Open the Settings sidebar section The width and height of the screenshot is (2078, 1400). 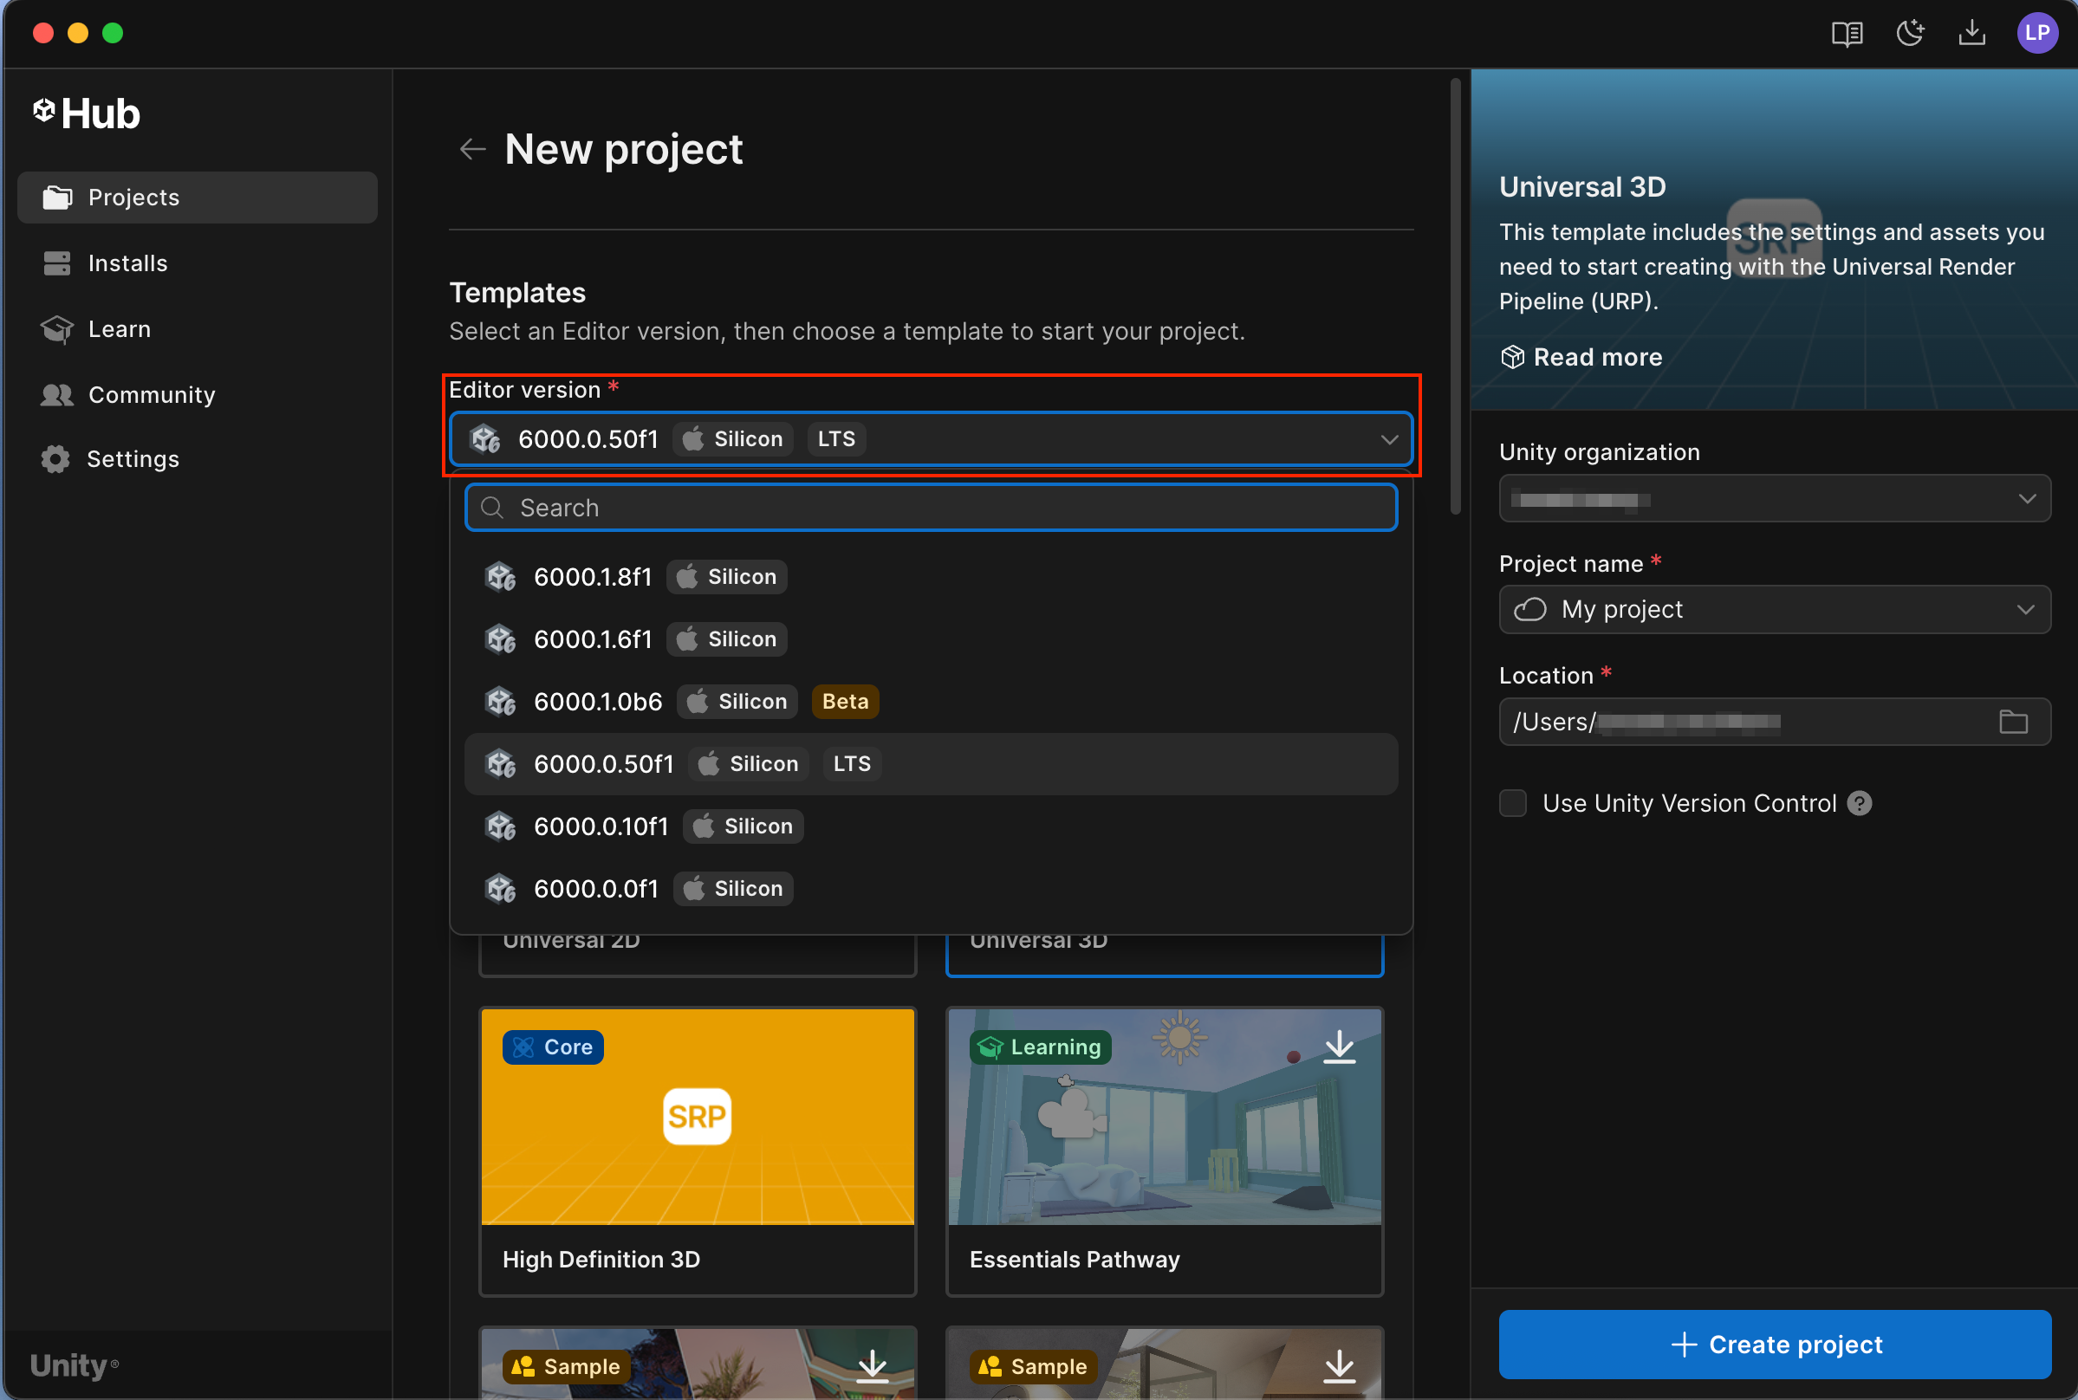(133, 459)
